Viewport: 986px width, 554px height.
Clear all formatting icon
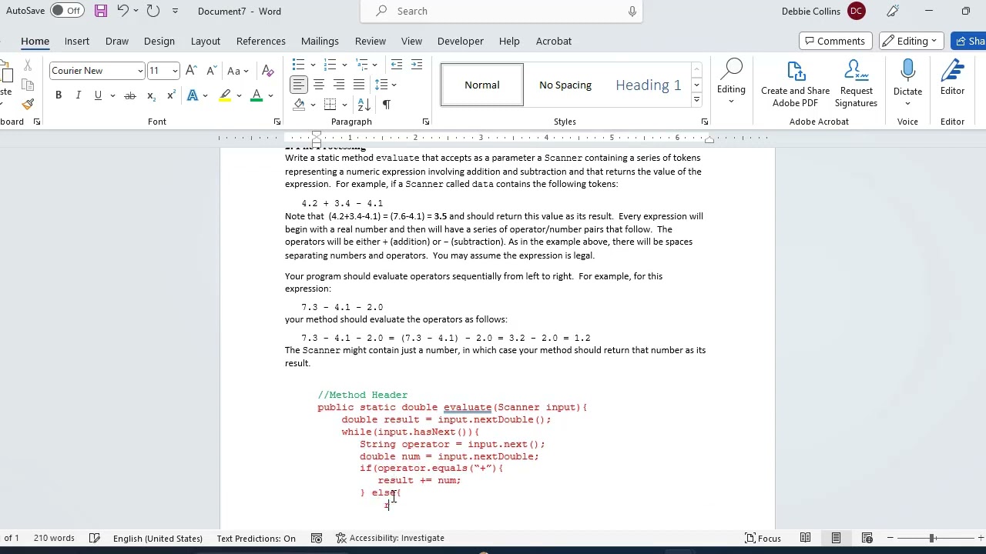click(267, 71)
